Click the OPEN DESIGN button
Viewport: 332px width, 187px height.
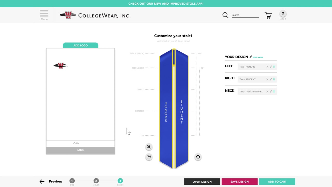point(202,182)
